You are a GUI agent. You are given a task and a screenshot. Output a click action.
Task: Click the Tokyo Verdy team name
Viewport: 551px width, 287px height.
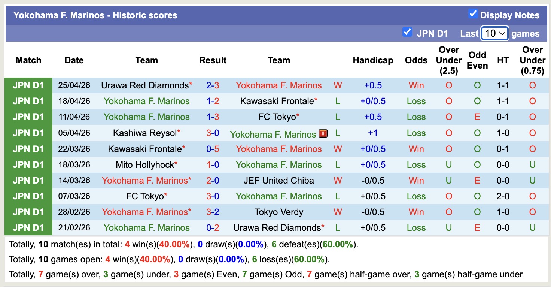[278, 212]
